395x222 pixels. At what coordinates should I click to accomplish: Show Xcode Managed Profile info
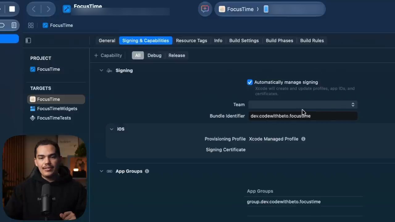303,139
